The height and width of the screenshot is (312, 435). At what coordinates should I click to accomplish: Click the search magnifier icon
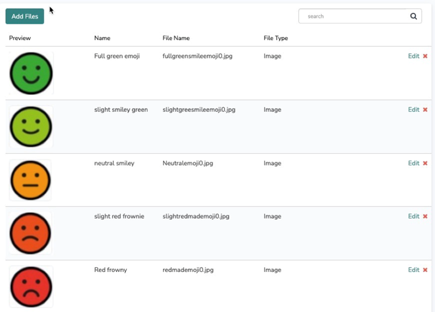[414, 16]
